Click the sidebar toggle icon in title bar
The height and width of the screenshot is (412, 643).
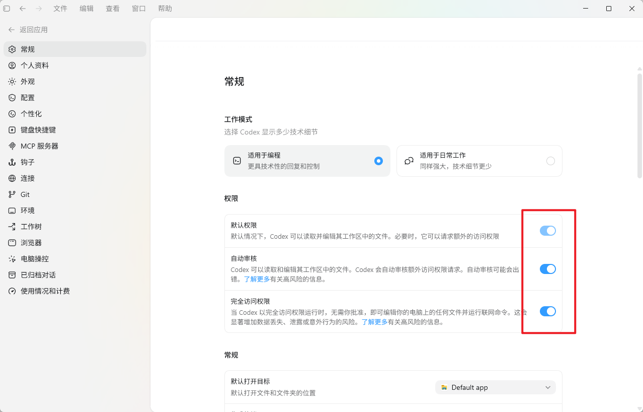[x=7, y=9]
